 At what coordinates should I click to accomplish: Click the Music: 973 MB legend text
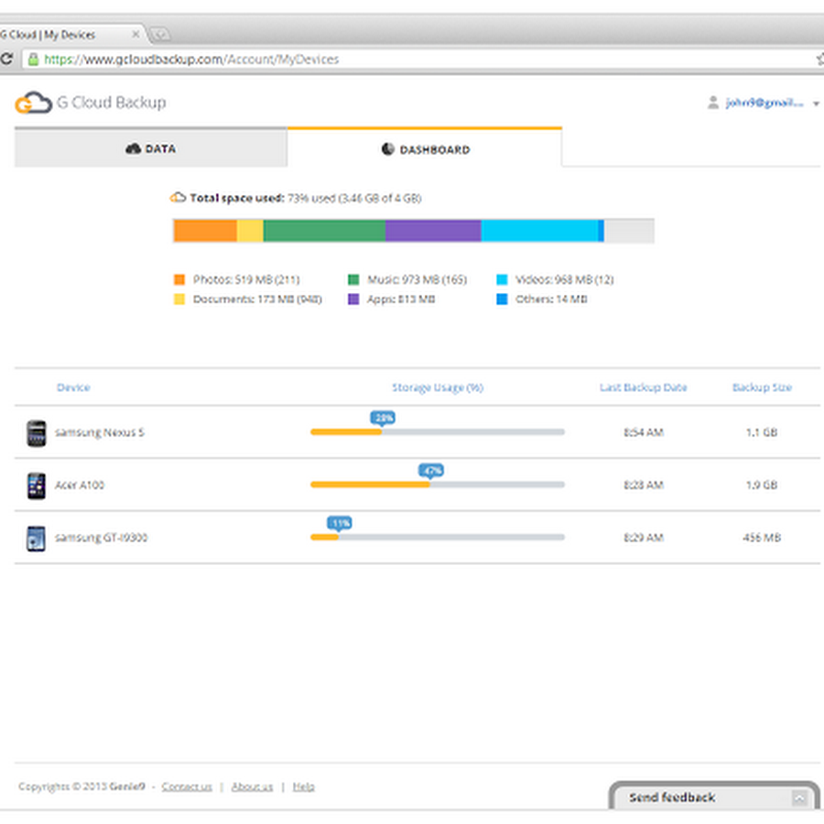pos(417,279)
